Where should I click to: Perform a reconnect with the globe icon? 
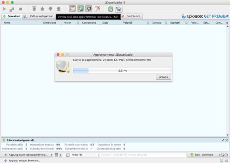point(119,9)
